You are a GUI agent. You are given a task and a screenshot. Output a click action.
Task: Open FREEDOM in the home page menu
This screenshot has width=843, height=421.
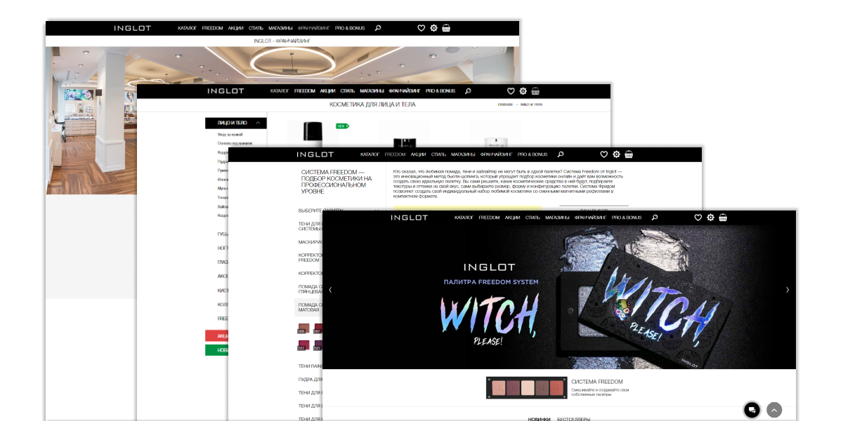490,218
